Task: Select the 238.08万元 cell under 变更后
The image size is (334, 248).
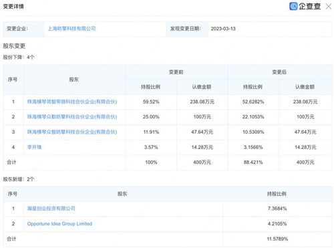Action: [x=305, y=102]
